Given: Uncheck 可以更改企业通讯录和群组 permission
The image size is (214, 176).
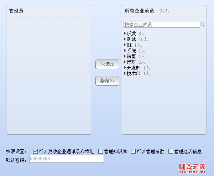Looking at the screenshot, I should point(35,151).
